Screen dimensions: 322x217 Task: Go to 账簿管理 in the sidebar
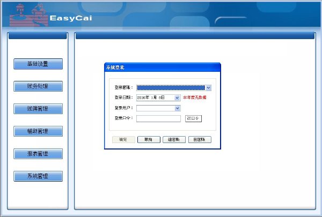(38, 108)
